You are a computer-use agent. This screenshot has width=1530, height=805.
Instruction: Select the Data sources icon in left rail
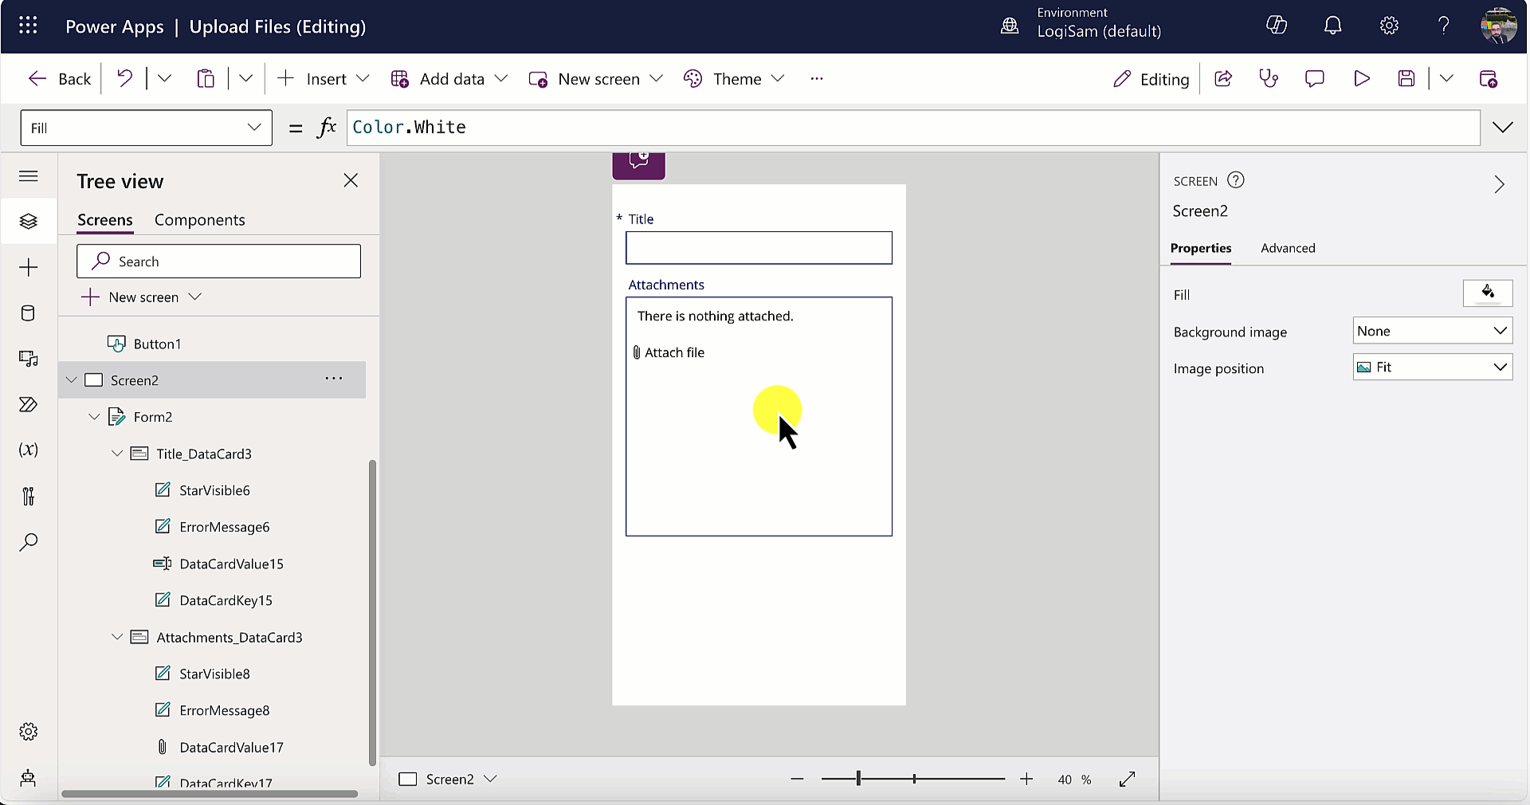(x=28, y=313)
